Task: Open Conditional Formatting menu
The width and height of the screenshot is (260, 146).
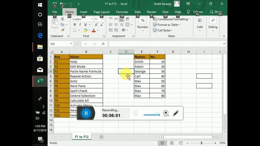Action: coord(171,19)
